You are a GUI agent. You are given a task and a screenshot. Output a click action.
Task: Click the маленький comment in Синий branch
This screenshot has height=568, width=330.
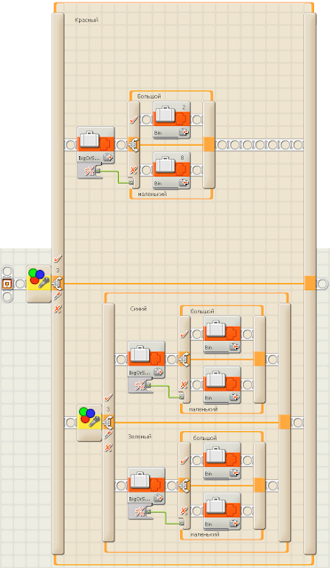[203, 409]
